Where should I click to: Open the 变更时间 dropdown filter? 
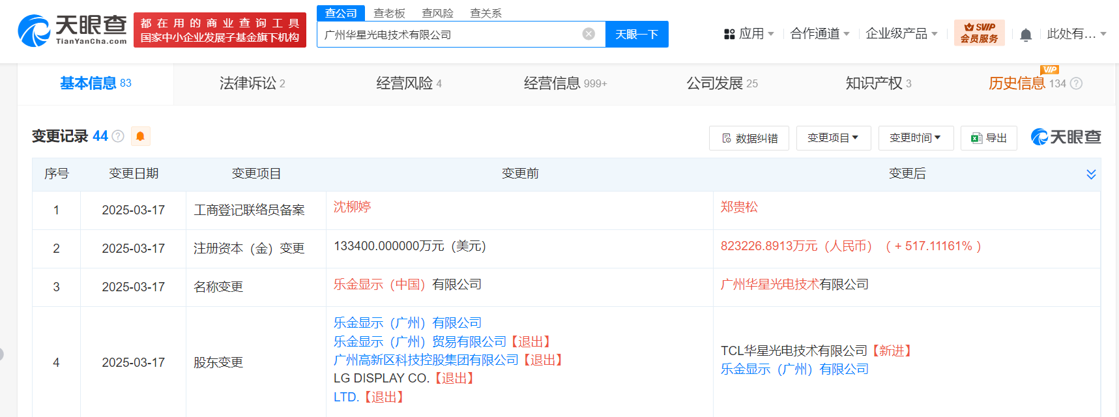[916, 138]
